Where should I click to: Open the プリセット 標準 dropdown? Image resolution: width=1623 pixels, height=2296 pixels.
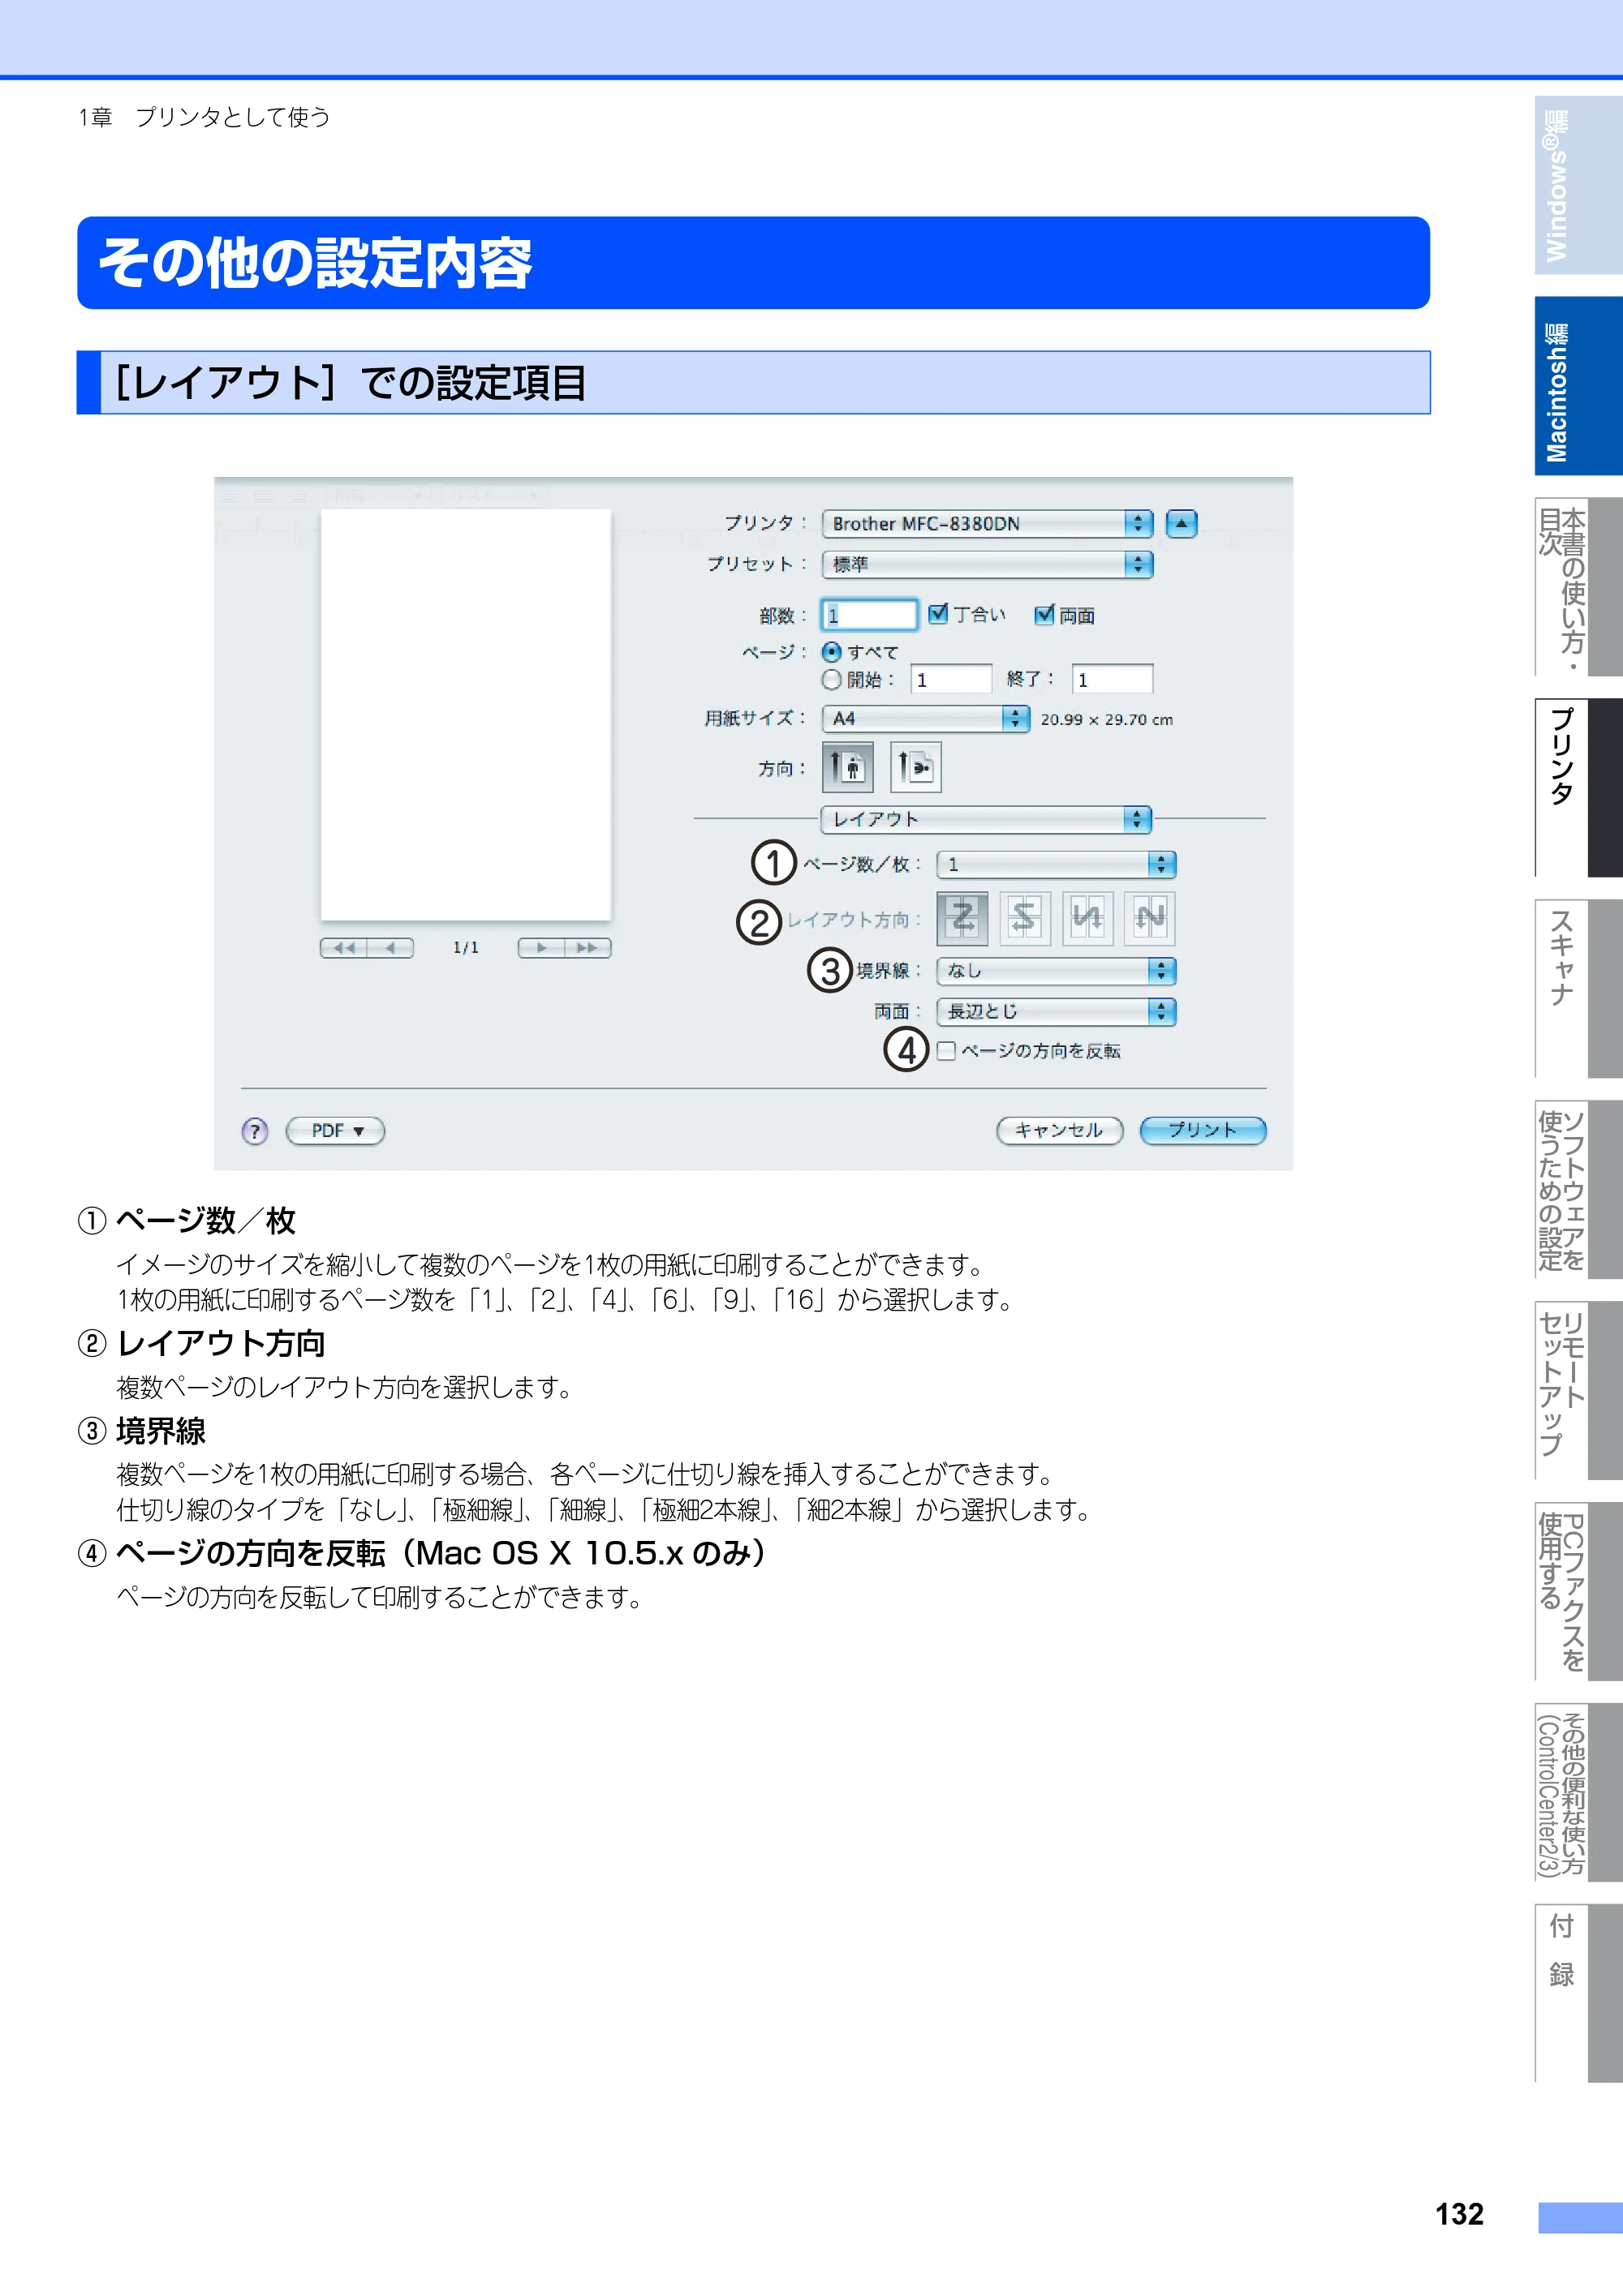[x=988, y=565]
